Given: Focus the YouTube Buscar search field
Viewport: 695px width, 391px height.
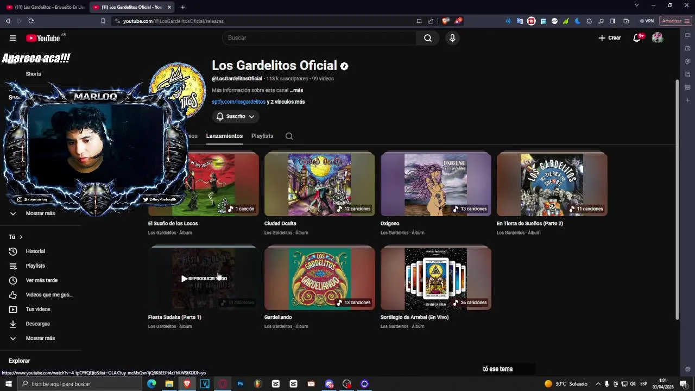Looking at the screenshot, I should (319, 38).
